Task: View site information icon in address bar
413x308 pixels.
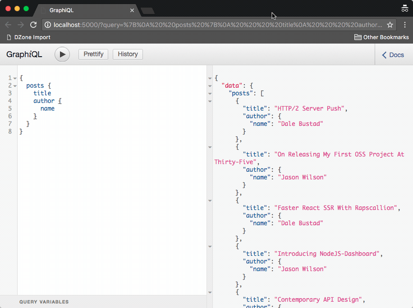Action: tap(48, 25)
